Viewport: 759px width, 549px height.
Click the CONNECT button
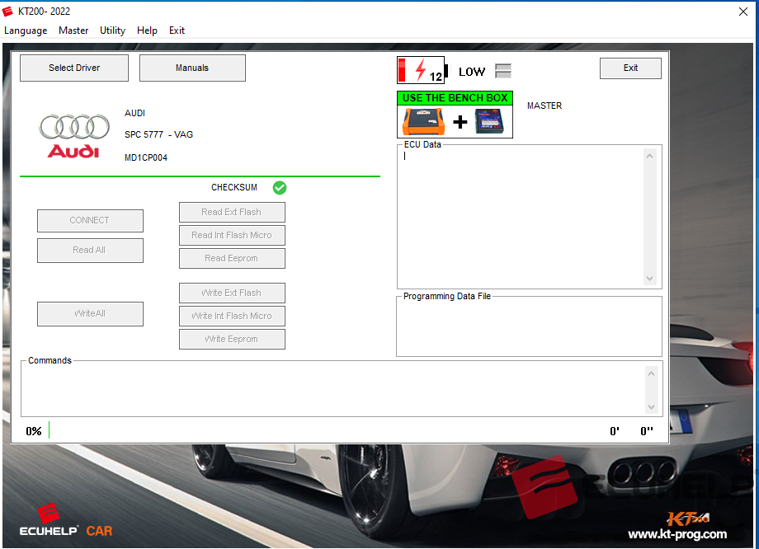(90, 221)
